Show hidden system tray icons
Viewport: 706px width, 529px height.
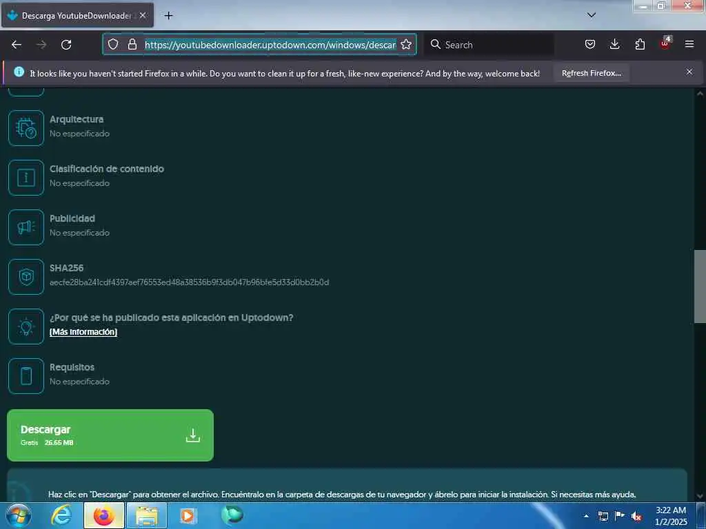586,516
